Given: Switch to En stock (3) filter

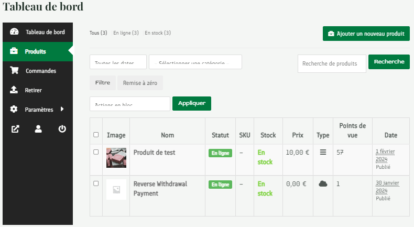Looking at the screenshot, I should click(158, 33).
